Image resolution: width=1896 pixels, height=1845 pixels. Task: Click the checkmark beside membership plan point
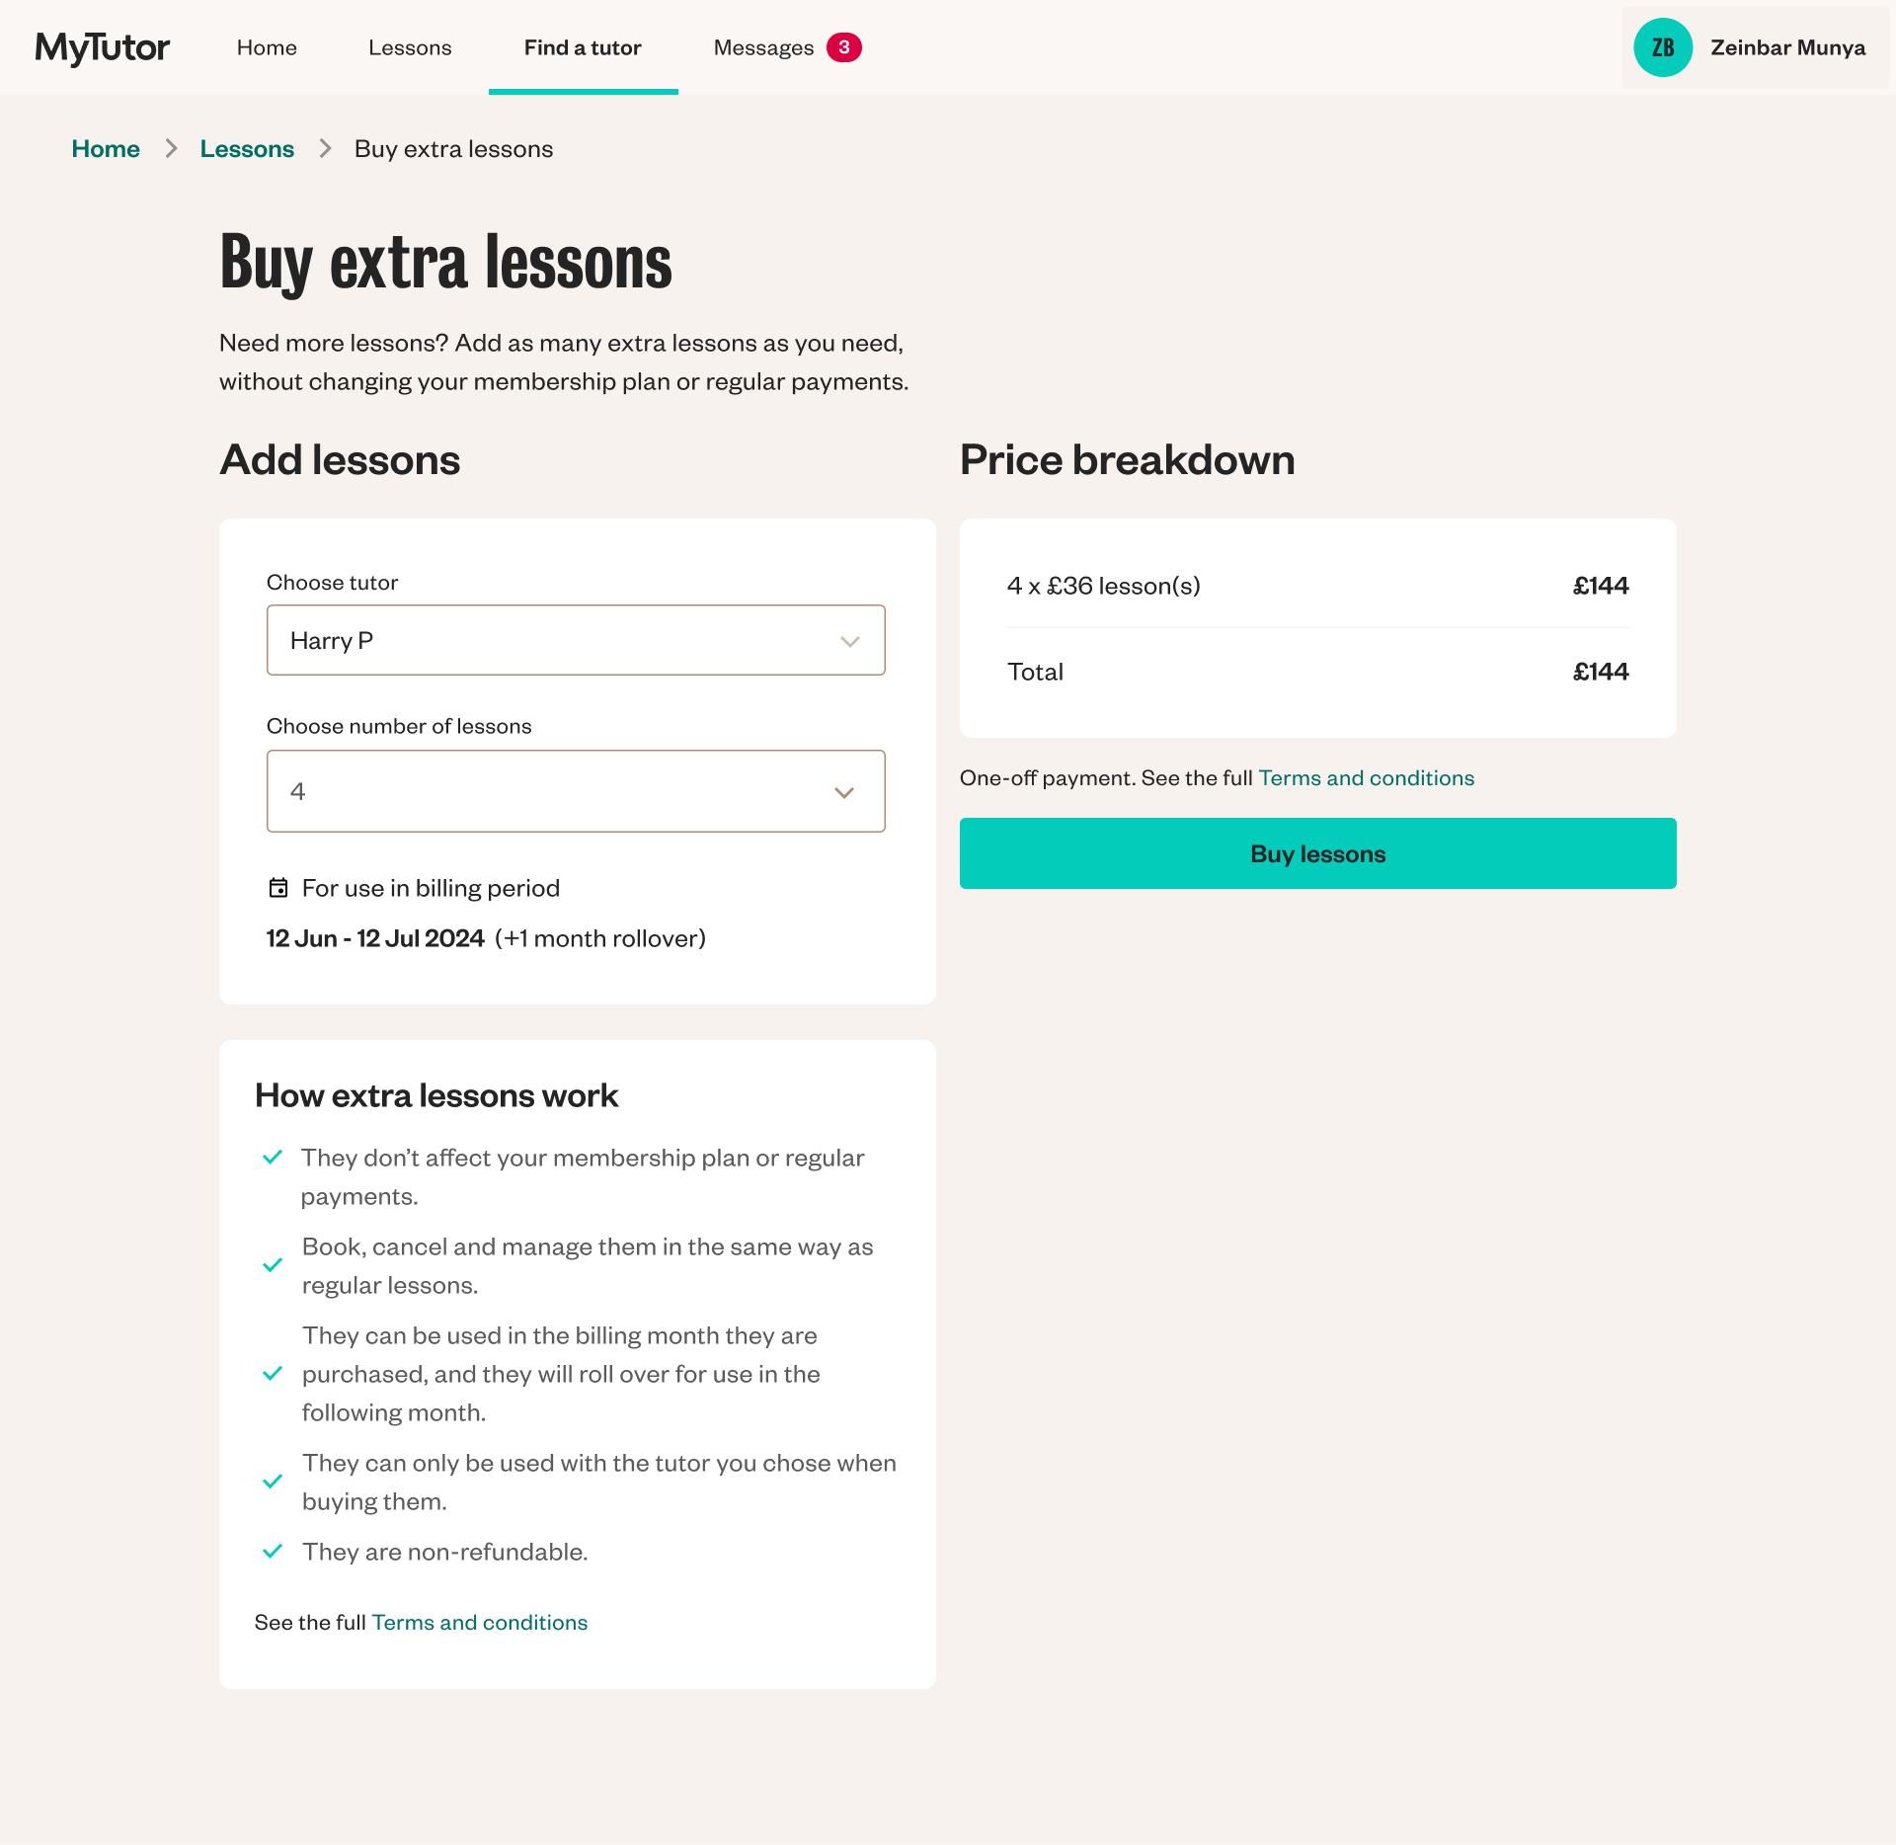(x=273, y=1157)
